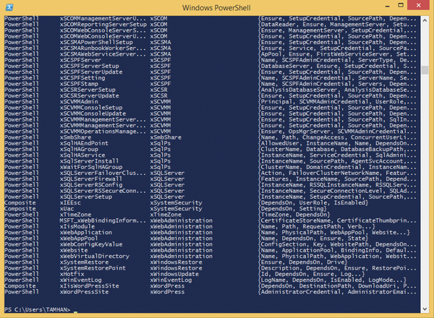Click the {DependsOn, Setting} properties text
The height and width of the screenshot is (318, 434).
(292, 209)
